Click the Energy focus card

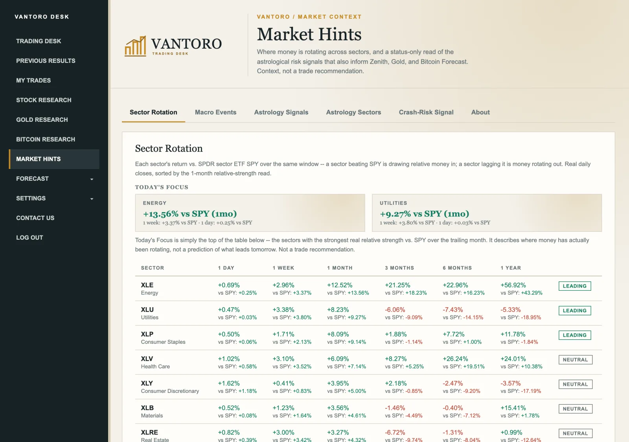[x=250, y=213]
